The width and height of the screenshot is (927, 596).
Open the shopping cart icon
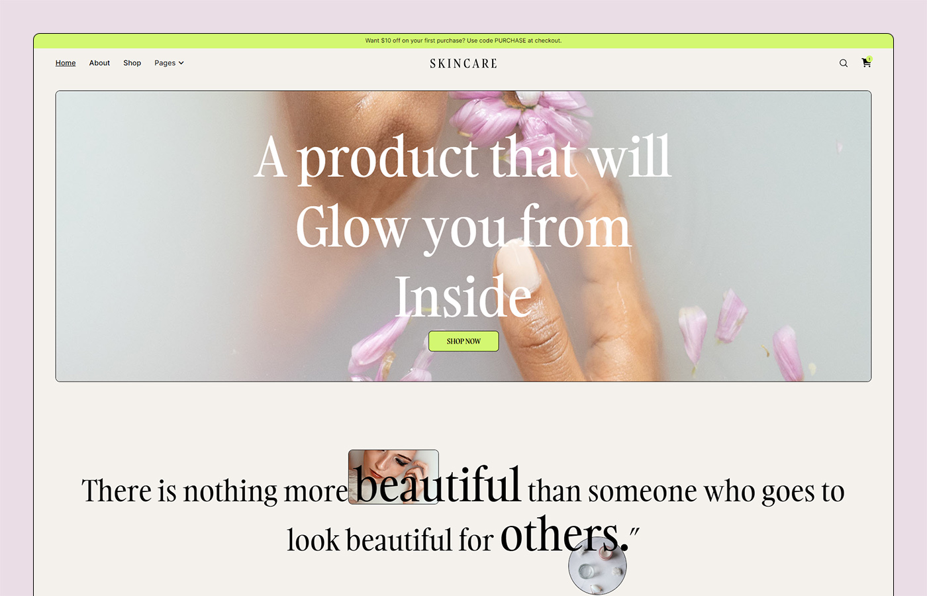point(866,63)
